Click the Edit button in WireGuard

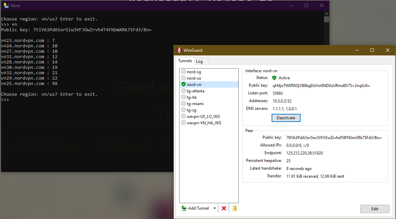[x=374, y=209]
